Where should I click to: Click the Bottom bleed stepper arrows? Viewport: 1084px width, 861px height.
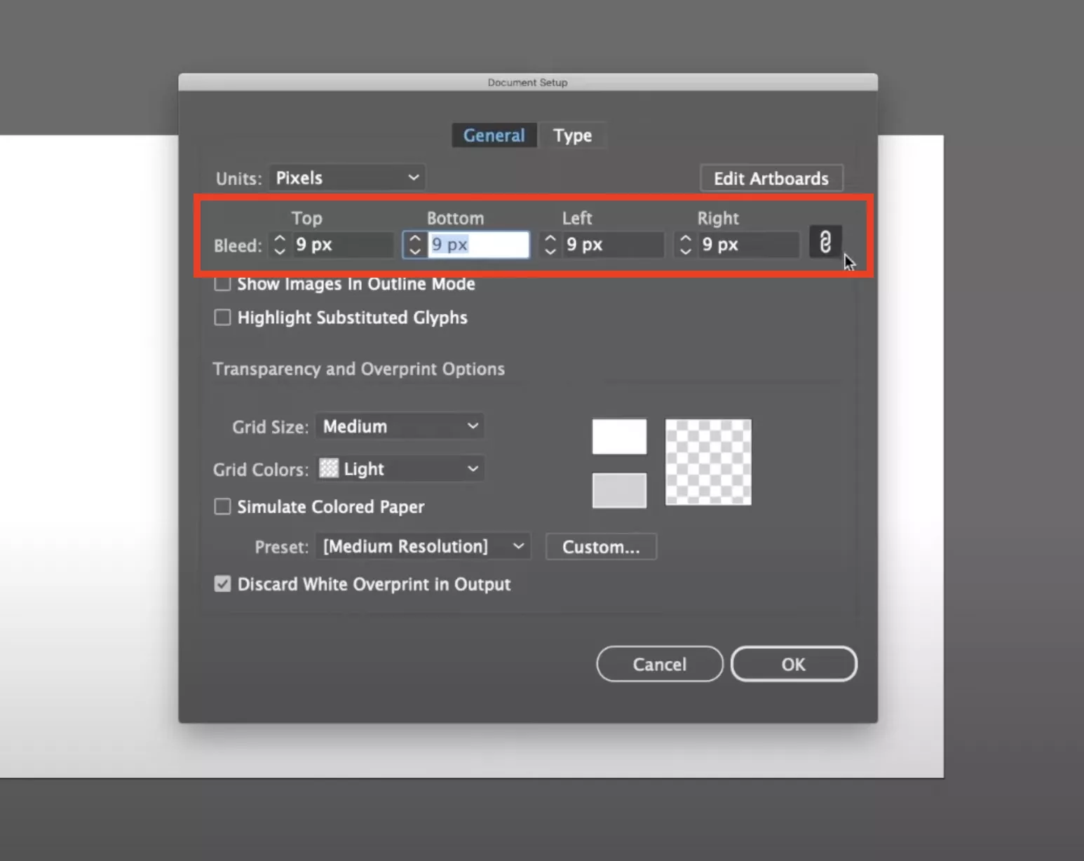pyautogui.click(x=415, y=245)
